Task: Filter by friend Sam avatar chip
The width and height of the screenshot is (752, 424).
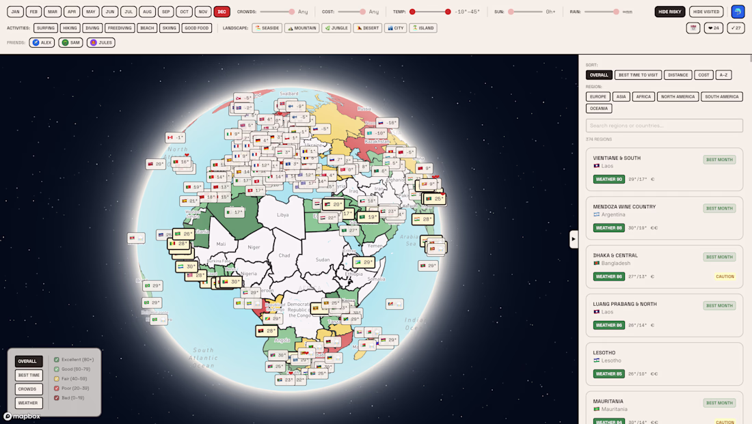Action: click(70, 42)
